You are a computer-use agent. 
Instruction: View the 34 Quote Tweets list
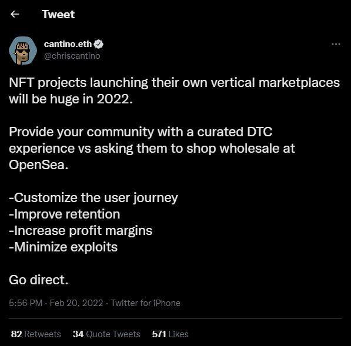coord(106,334)
